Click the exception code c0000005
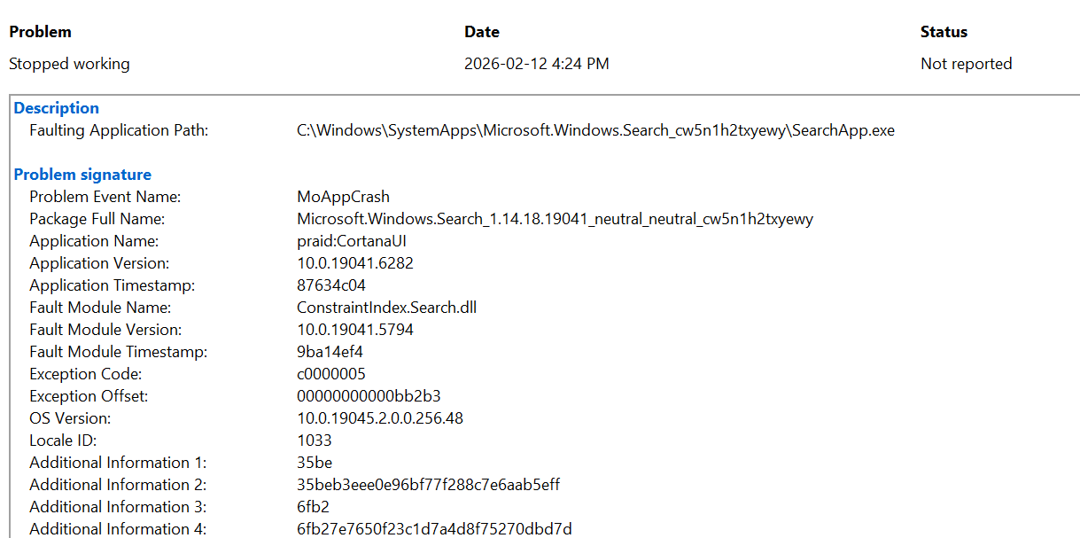The height and width of the screenshot is (538, 1080). pos(331,374)
